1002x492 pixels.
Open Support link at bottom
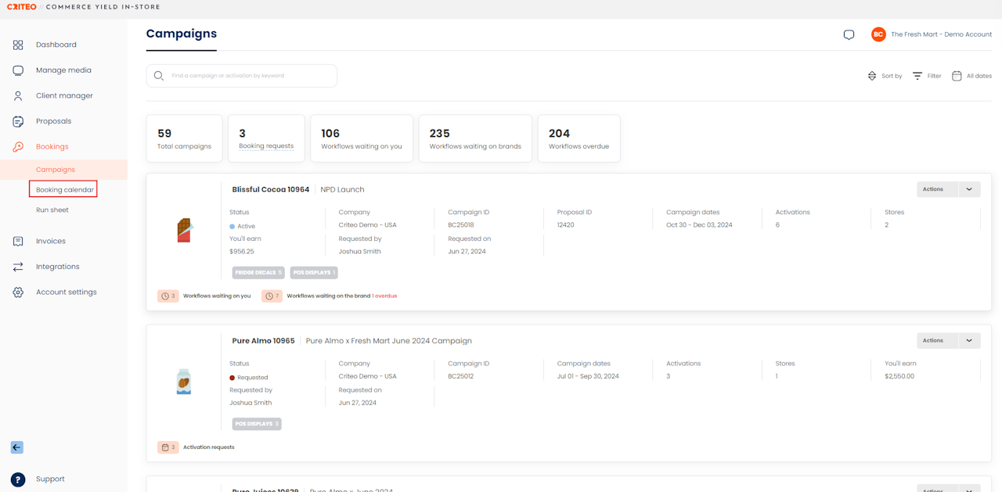point(50,479)
